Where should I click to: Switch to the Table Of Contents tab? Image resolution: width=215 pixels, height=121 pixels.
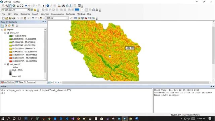(x=25, y=82)
